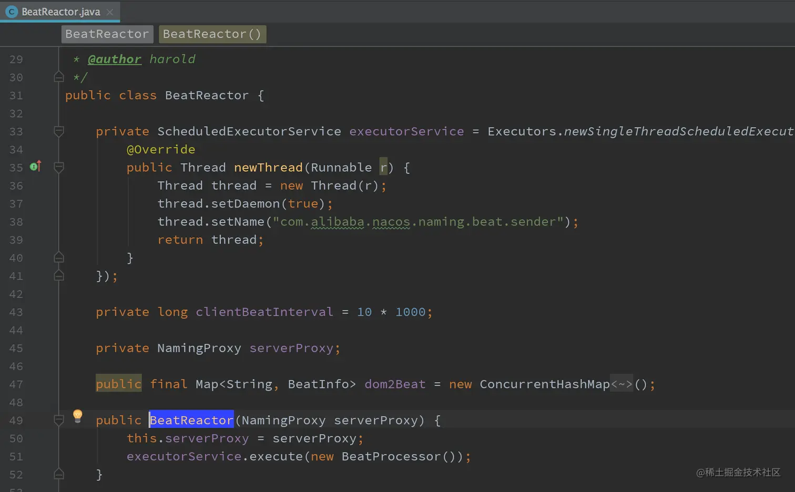Click the author name 'harold'

[172, 59]
